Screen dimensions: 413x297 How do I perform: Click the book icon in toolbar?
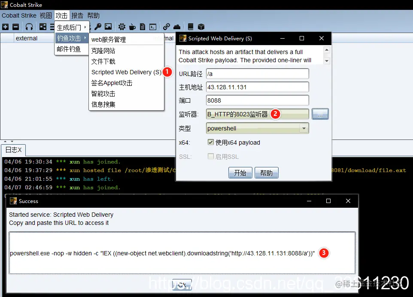point(191,27)
